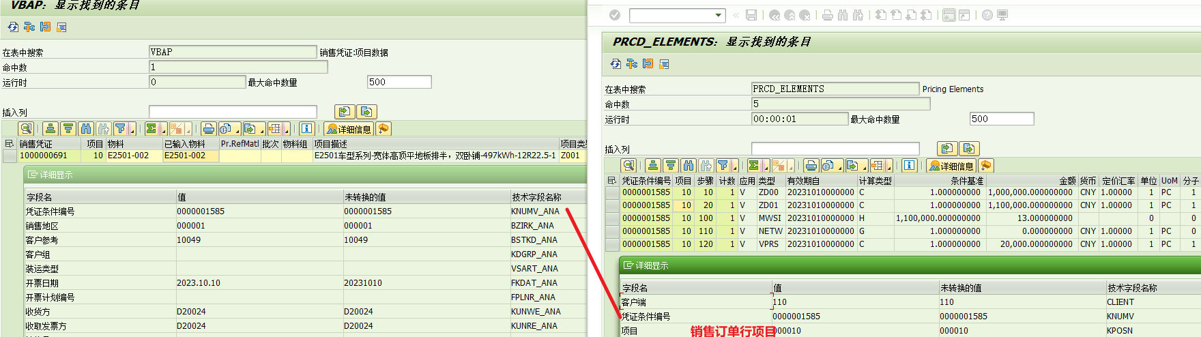Click the Back icon in SAP standard toolbar
The height and width of the screenshot is (337, 1201).
[x=775, y=15]
